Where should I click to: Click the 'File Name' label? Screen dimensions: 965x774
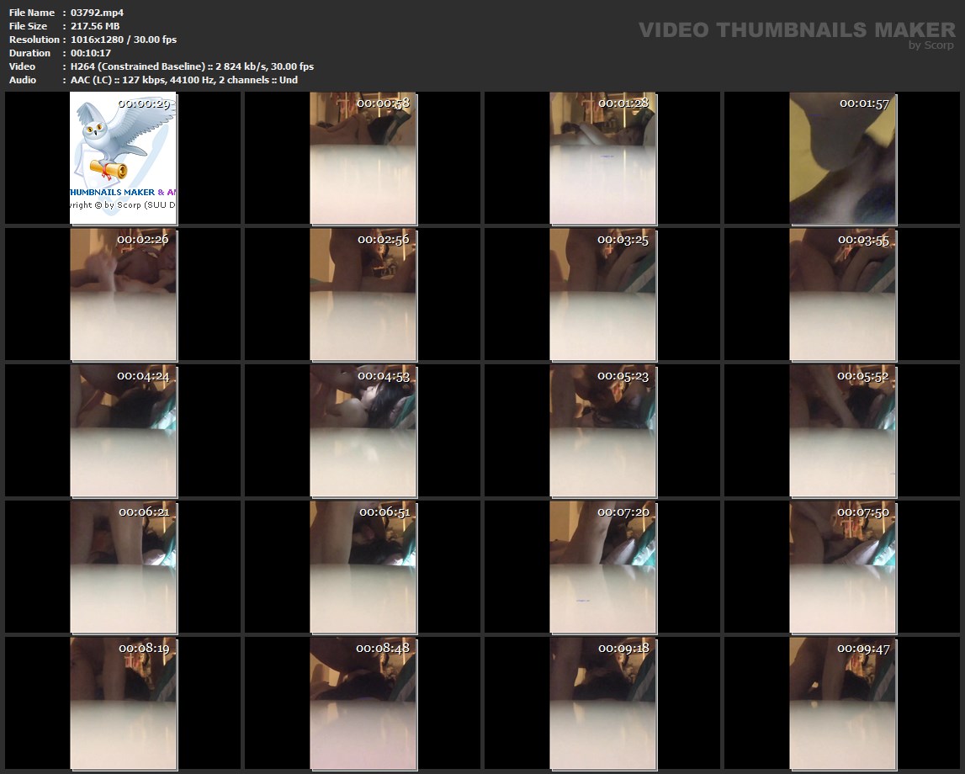click(x=32, y=13)
